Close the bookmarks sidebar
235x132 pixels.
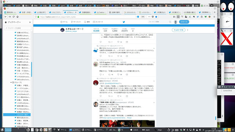pos(30,22)
